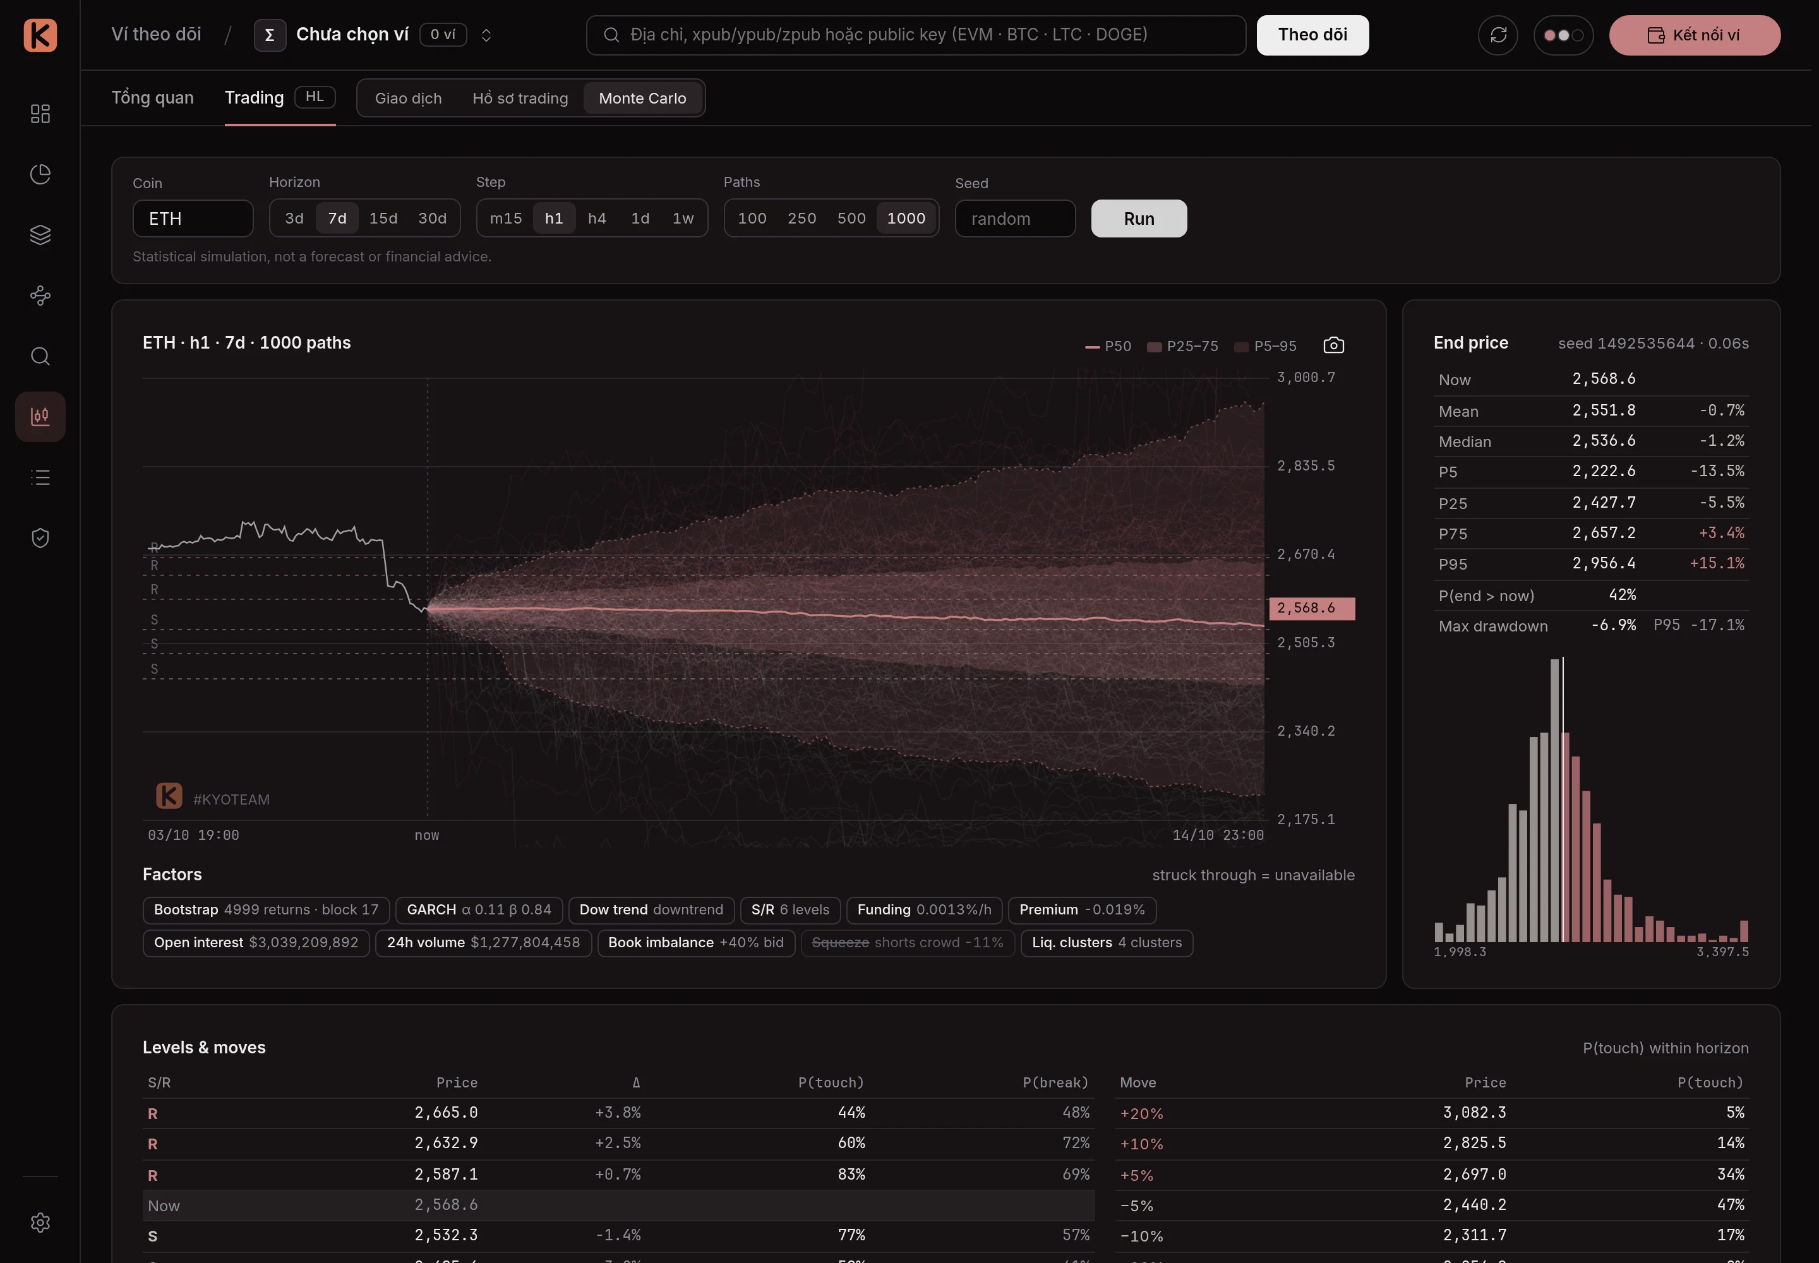Click the Premium factor chip
This screenshot has height=1263, width=1819.
(x=1082, y=910)
